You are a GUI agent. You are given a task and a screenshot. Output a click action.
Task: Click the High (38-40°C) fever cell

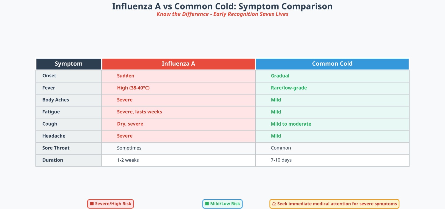(x=133, y=88)
